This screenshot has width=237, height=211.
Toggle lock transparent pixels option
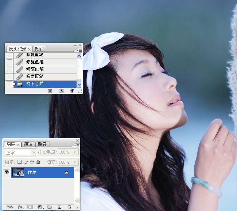click(20, 162)
